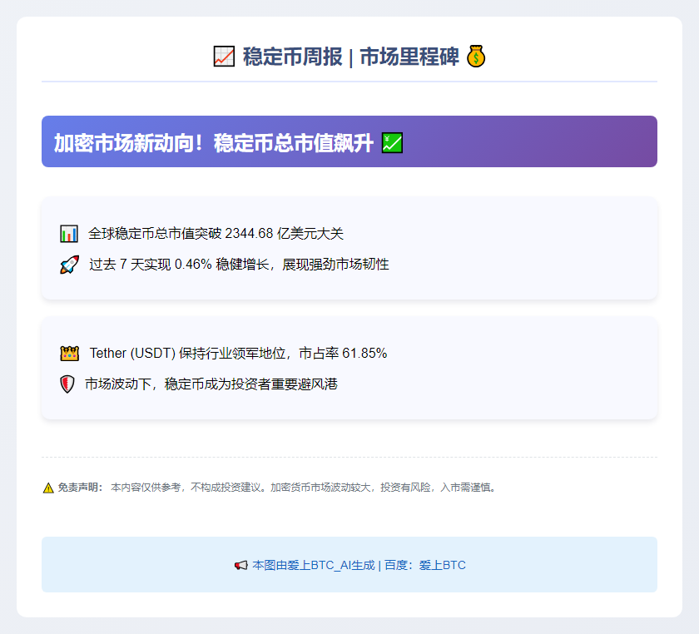Click the bar chart icon beside 全球稳定币总市值
The width and height of the screenshot is (699, 634).
tap(69, 234)
